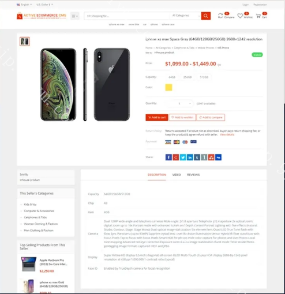Open the shopping Cart icon
The image size is (285, 294).
(x=258, y=16)
